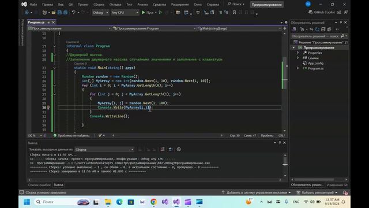Click Start Without Debugging outline play icon
This screenshot has height=208, width=369.
coord(160,13)
